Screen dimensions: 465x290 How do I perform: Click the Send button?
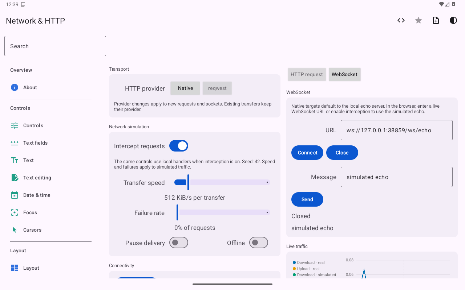[307, 199]
